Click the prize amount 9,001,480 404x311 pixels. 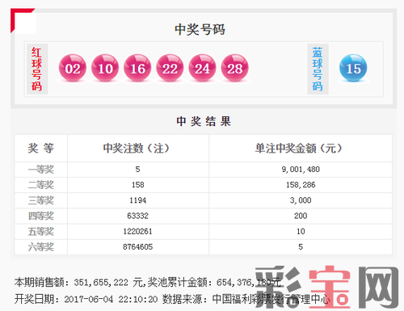click(x=301, y=170)
